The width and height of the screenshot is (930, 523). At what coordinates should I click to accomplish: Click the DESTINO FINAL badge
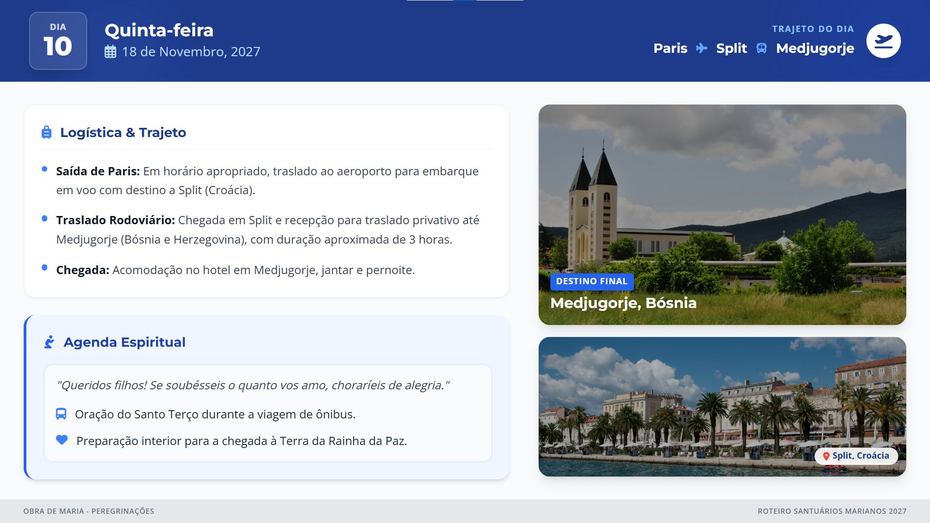pos(591,281)
